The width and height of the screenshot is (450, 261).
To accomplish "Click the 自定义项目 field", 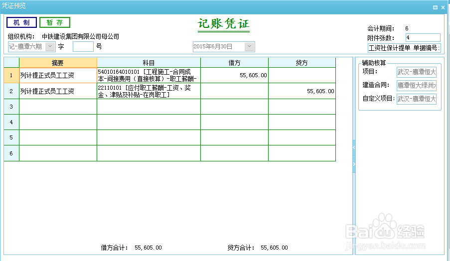I will tap(417, 99).
